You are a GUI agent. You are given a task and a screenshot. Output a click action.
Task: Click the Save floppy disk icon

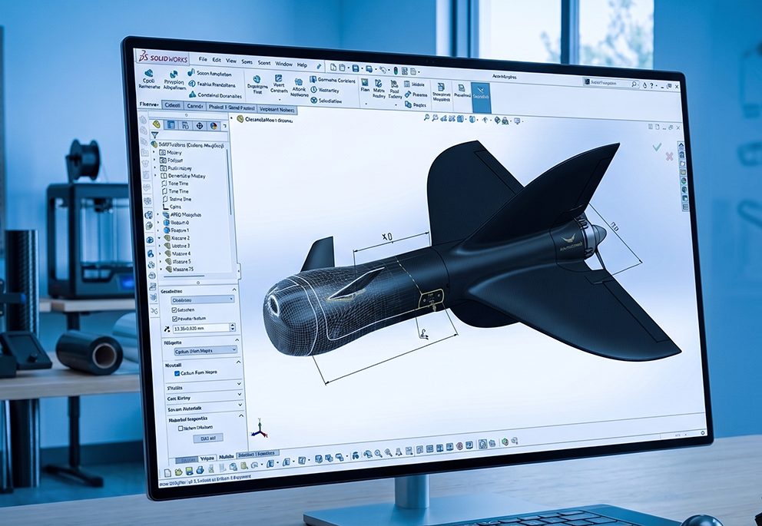[x=355, y=68]
